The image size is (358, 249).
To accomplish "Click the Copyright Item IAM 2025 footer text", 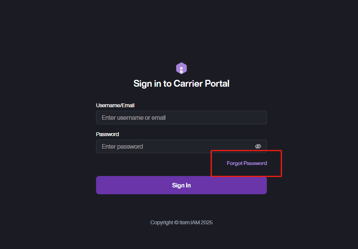I will (181, 222).
